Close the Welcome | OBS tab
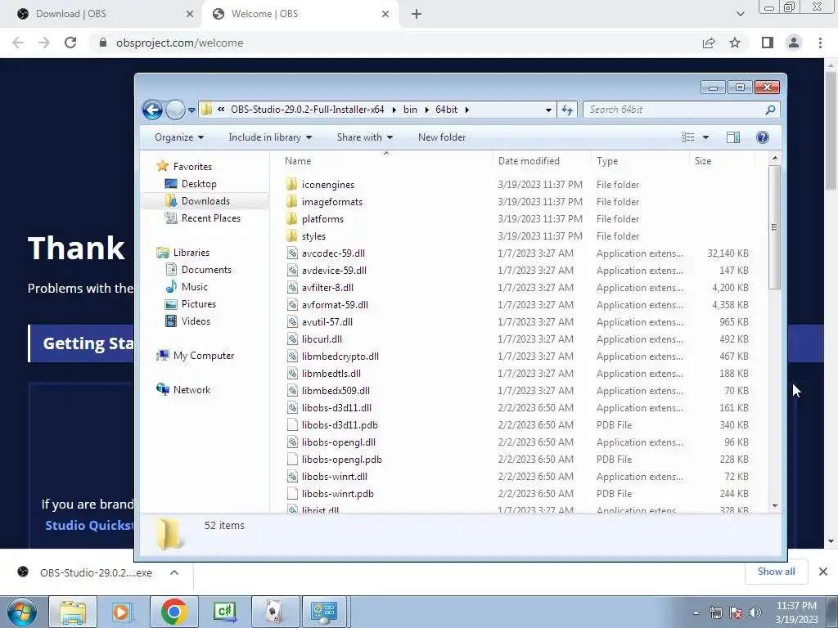838x628 pixels. (x=385, y=14)
